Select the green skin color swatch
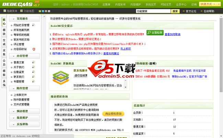The height and width of the screenshot is (138, 223). click(x=40, y=11)
